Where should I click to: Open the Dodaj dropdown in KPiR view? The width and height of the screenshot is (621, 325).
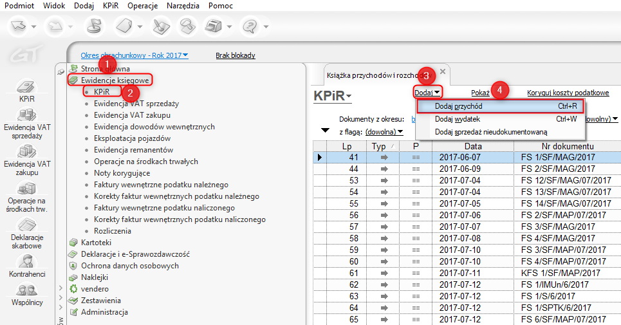(x=427, y=93)
